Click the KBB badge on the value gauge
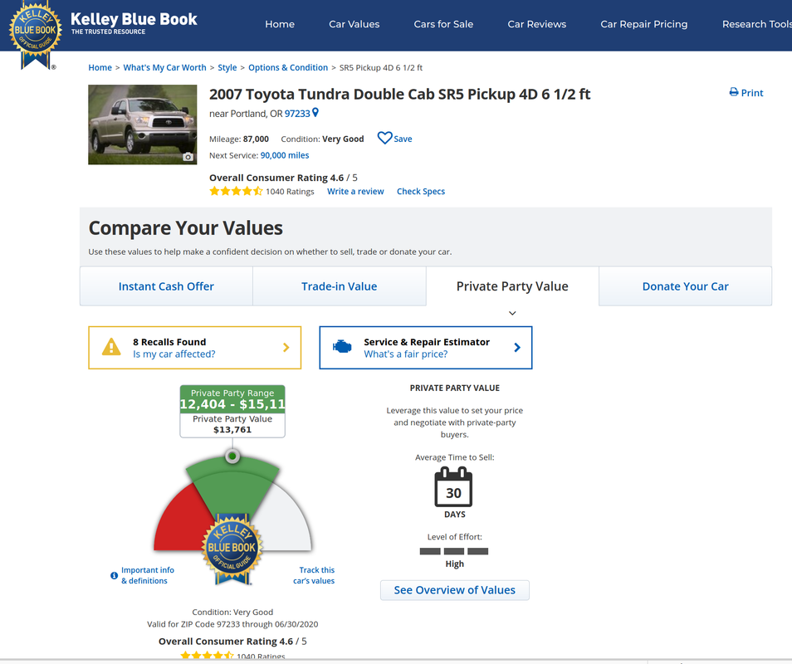Image resolution: width=792 pixels, height=664 pixels. tap(232, 549)
